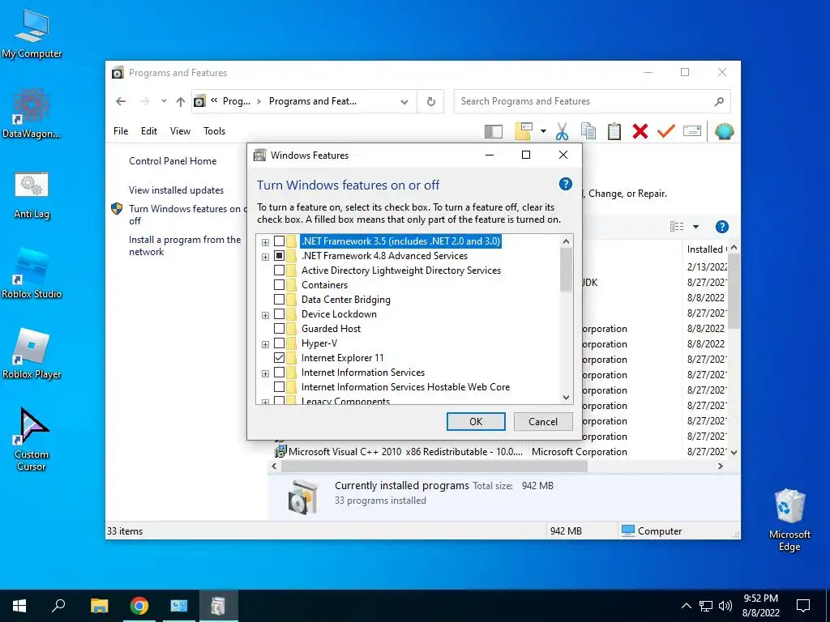Open recent locations dropdown arrow
Screen dimensions: 830x622
164,100
